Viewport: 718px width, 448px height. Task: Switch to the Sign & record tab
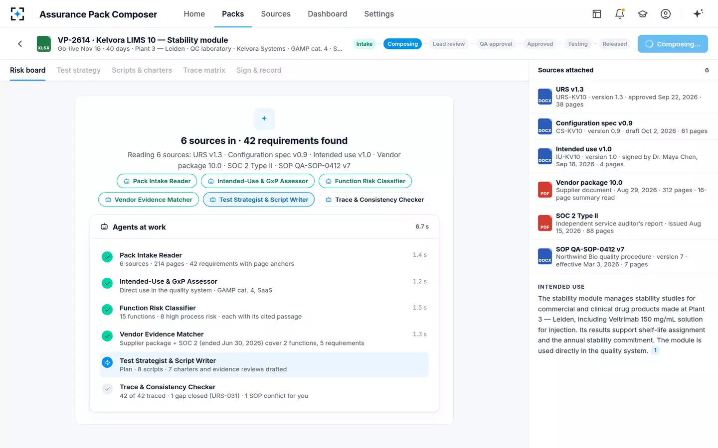(259, 70)
